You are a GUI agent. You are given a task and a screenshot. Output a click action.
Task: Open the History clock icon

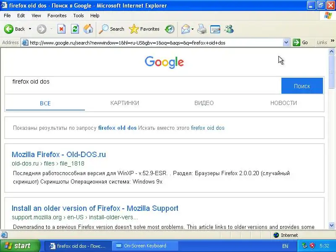point(170,29)
